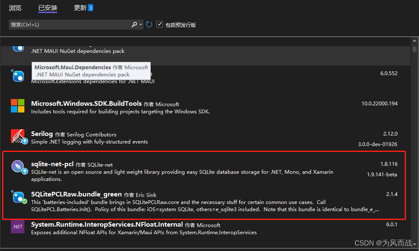Click the partially visible Maui package icon at top

pyautogui.click(x=18, y=48)
